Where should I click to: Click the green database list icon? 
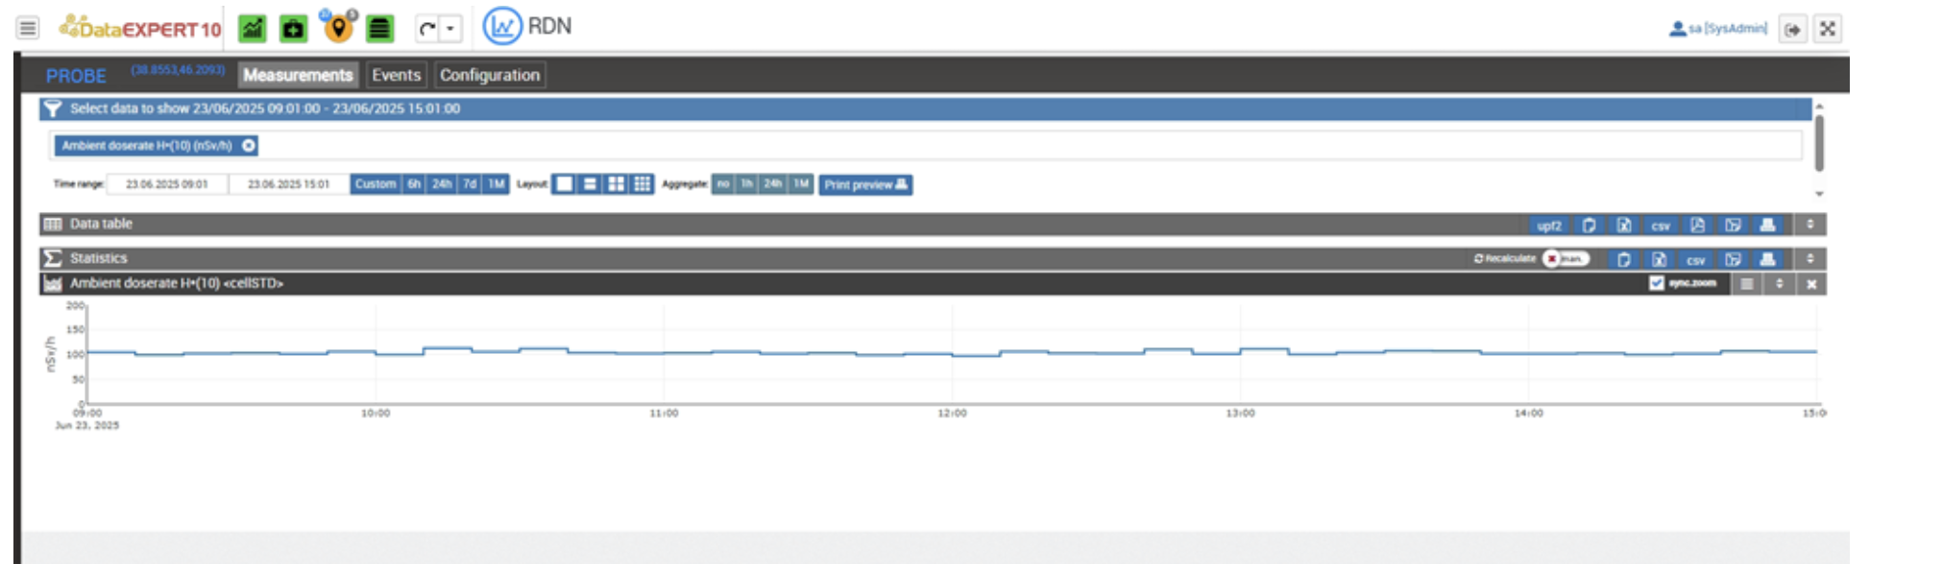pyautogui.click(x=380, y=29)
